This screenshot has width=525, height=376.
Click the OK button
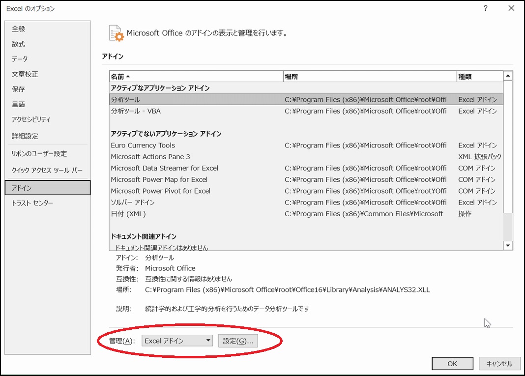click(452, 364)
